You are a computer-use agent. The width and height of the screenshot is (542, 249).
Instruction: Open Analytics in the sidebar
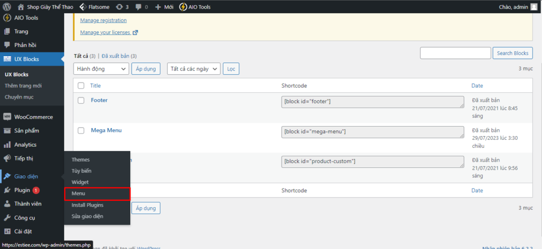25,145
